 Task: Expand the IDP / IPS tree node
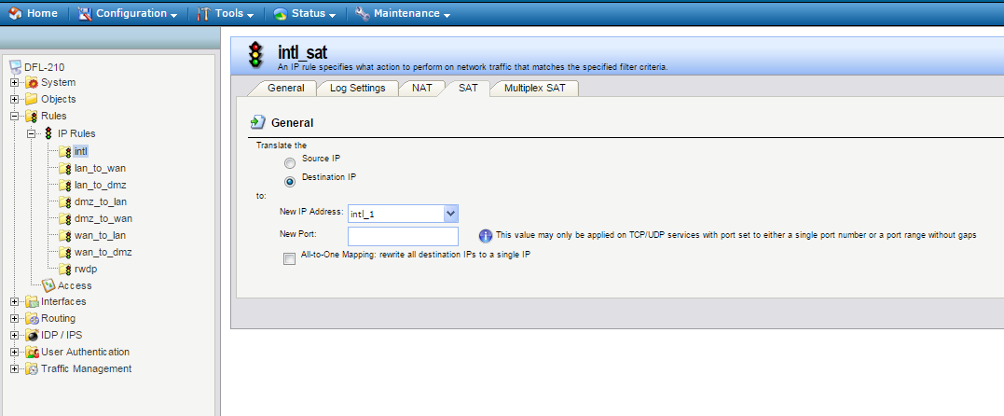tap(15, 335)
